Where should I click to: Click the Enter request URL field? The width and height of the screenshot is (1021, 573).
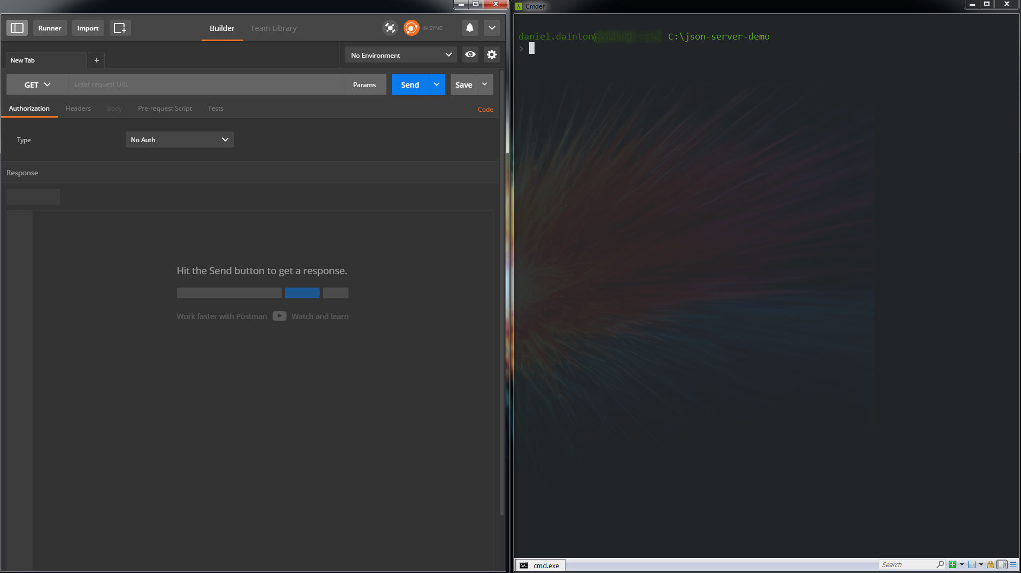(206, 84)
